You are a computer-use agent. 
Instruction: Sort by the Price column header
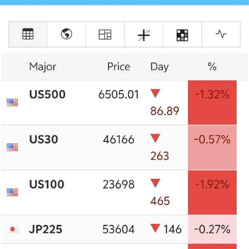click(118, 67)
